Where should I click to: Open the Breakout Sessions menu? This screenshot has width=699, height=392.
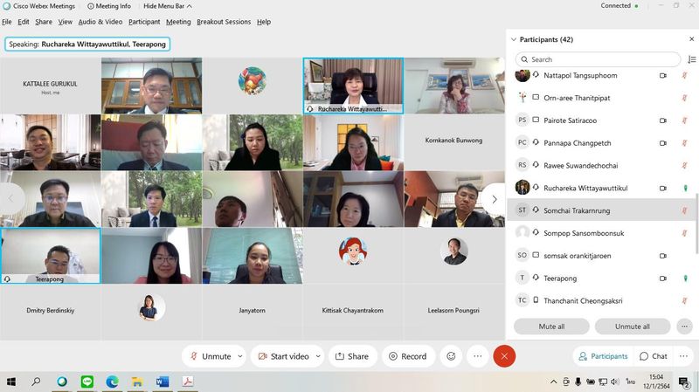(223, 22)
